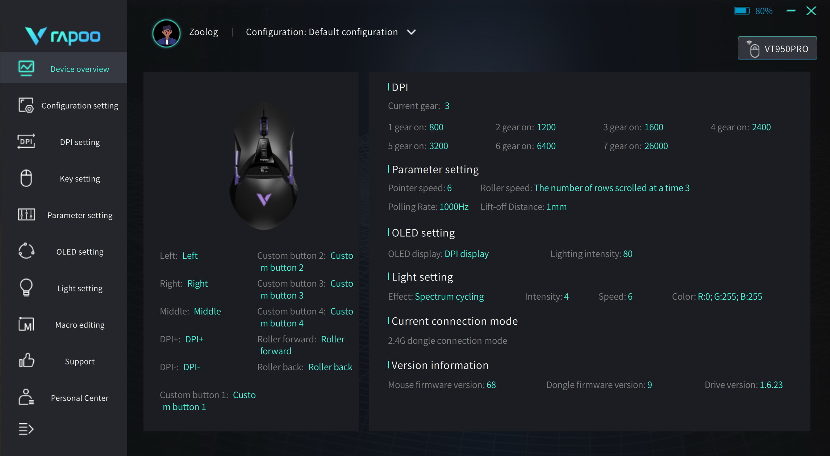The width and height of the screenshot is (830, 456).
Task: Click the battery 80% indicator
Action: point(753,11)
